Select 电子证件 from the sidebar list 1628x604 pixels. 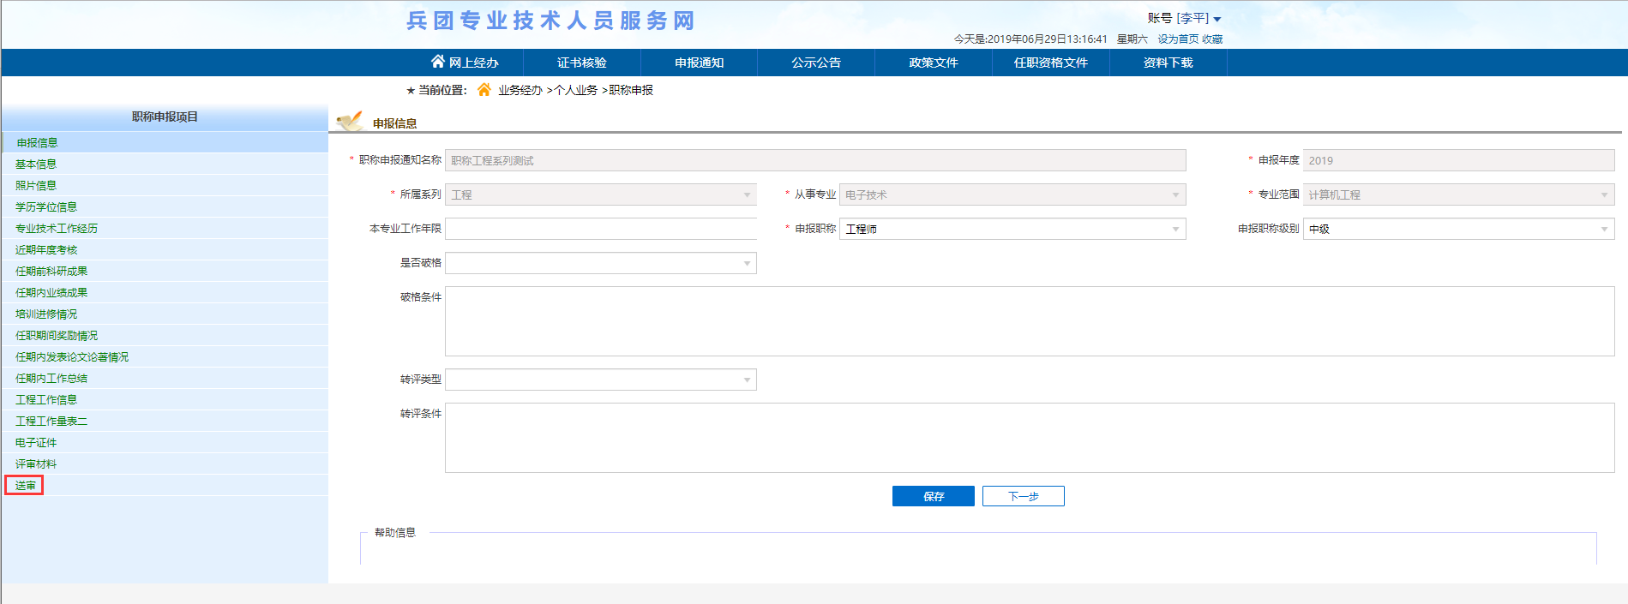pos(36,443)
